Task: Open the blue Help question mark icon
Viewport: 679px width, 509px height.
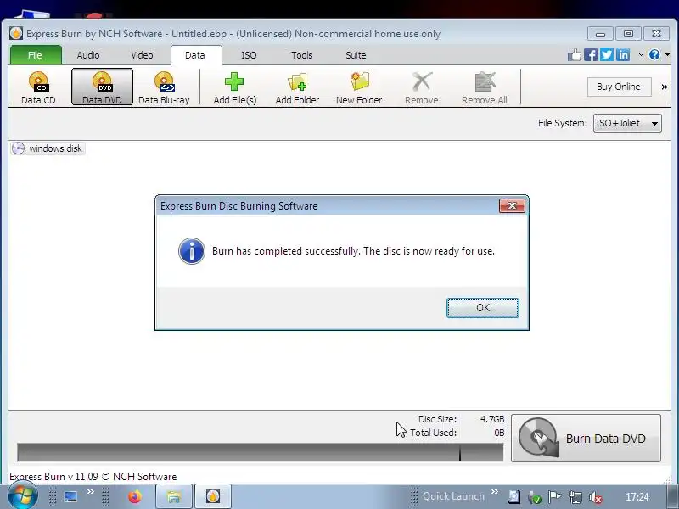Action: tap(654, 54)
